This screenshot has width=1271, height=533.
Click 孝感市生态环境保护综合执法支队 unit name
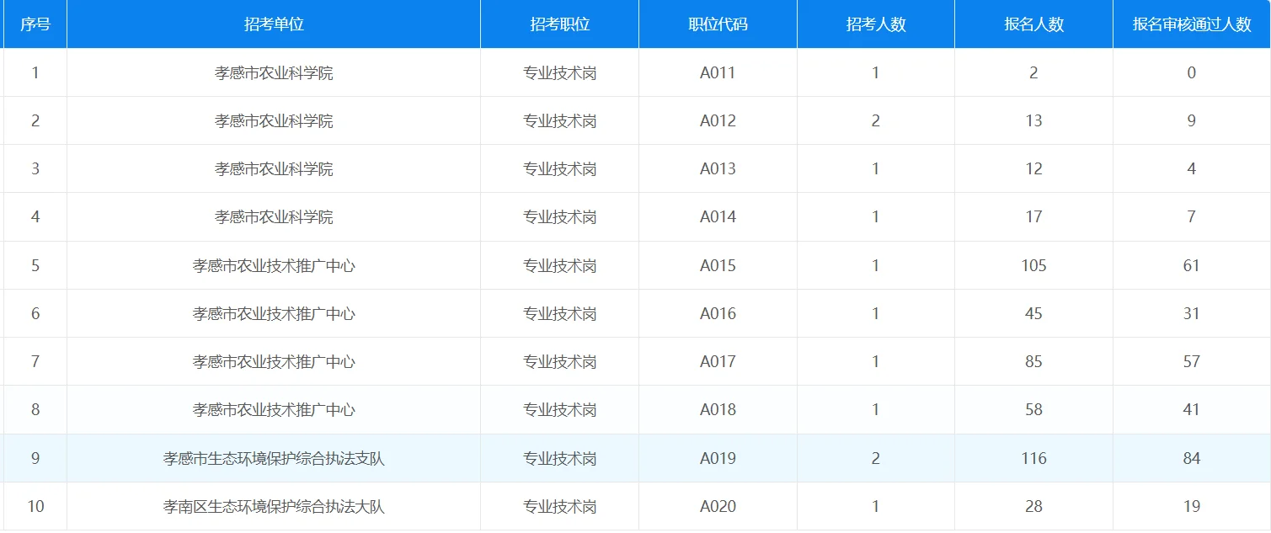275,458
